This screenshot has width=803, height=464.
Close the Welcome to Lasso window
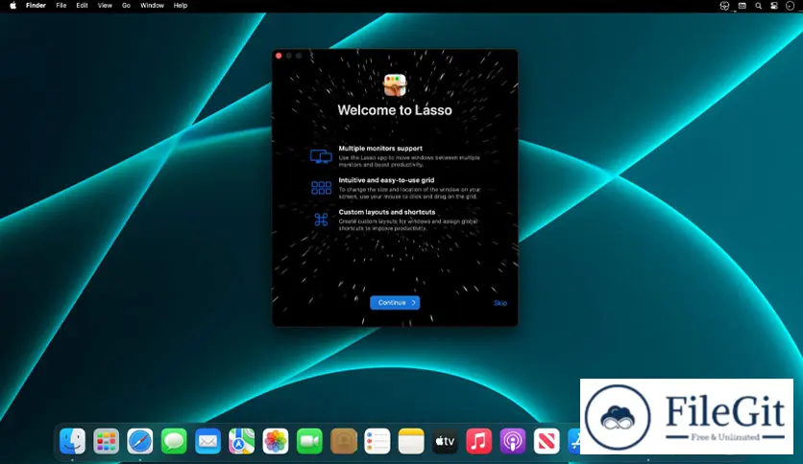tap(279, 56)
